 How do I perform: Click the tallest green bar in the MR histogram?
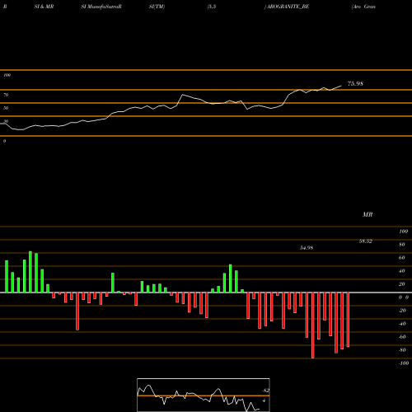click(x=30, y=272)
